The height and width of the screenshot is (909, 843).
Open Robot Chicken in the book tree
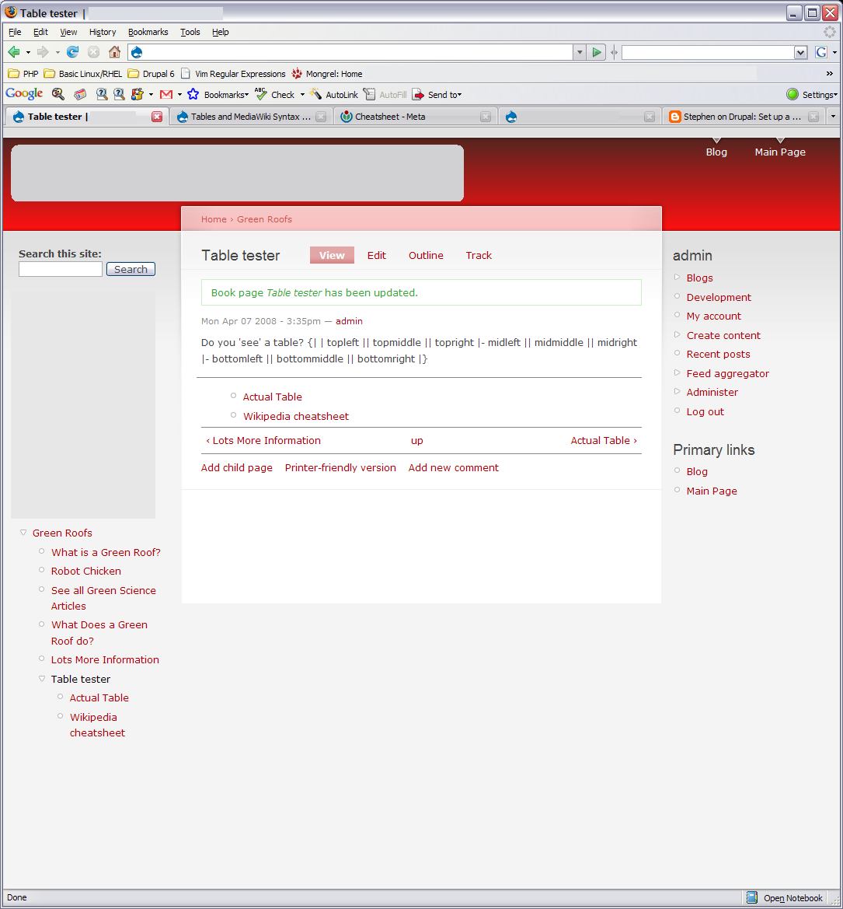pyautogui.click(x=85, y=571)
